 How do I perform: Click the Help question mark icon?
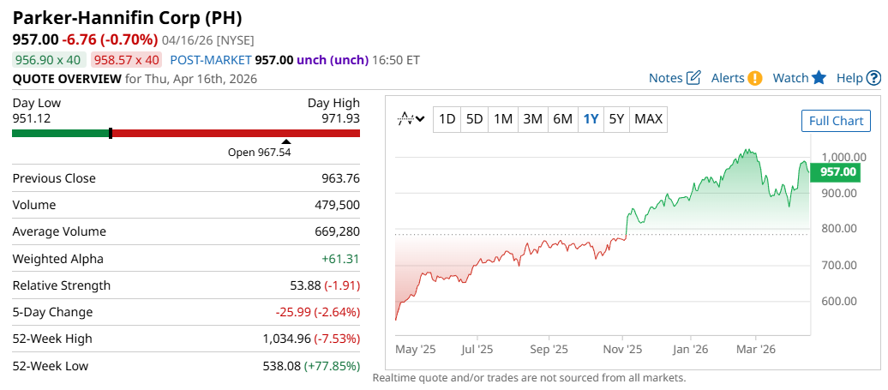[873, 78]
